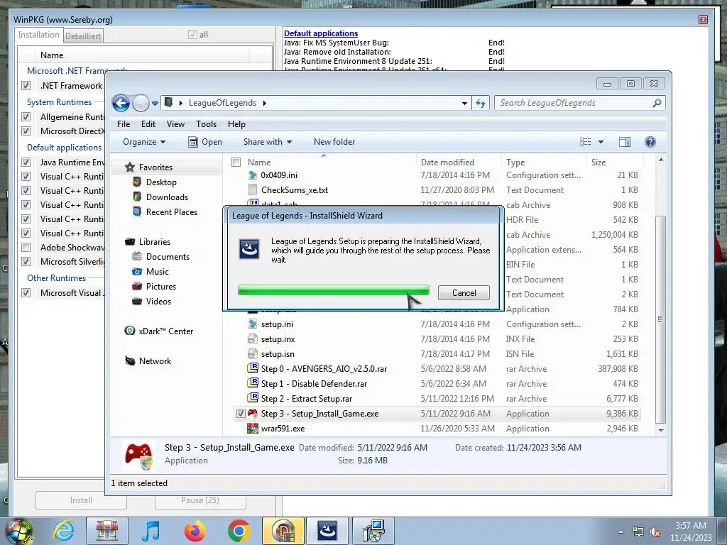Select the wrar591.exe file icon

pyautogui.click(x=253, y=428)
